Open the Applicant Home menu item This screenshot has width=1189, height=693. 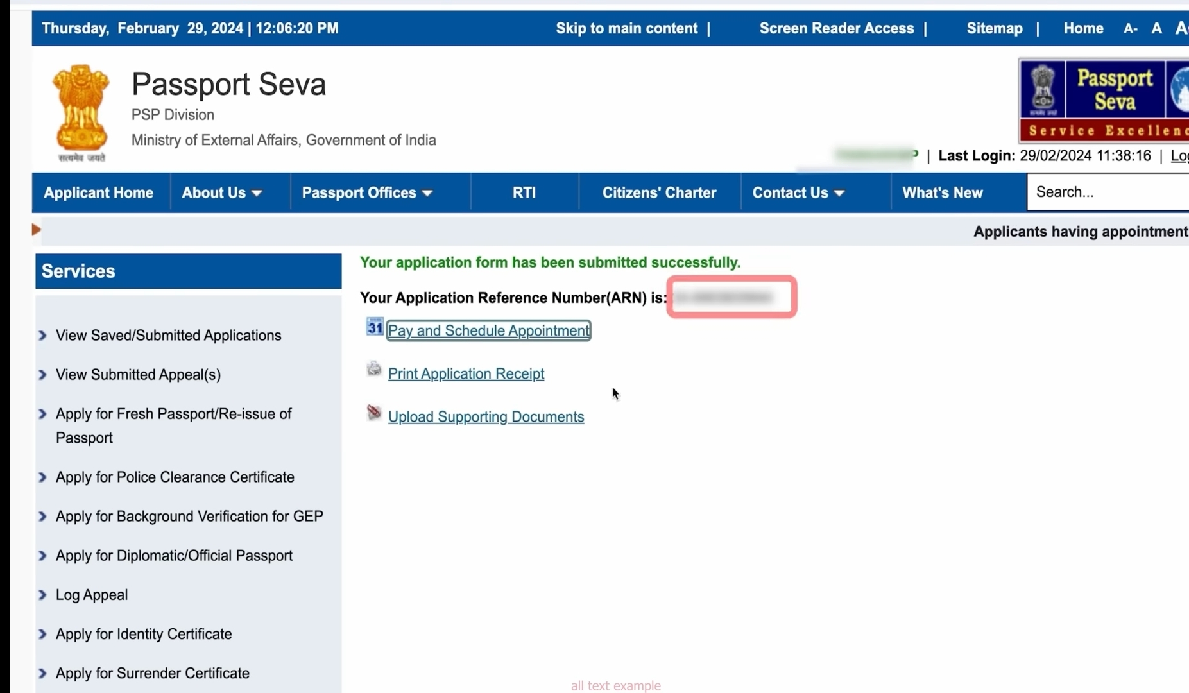tap(98, 193)
